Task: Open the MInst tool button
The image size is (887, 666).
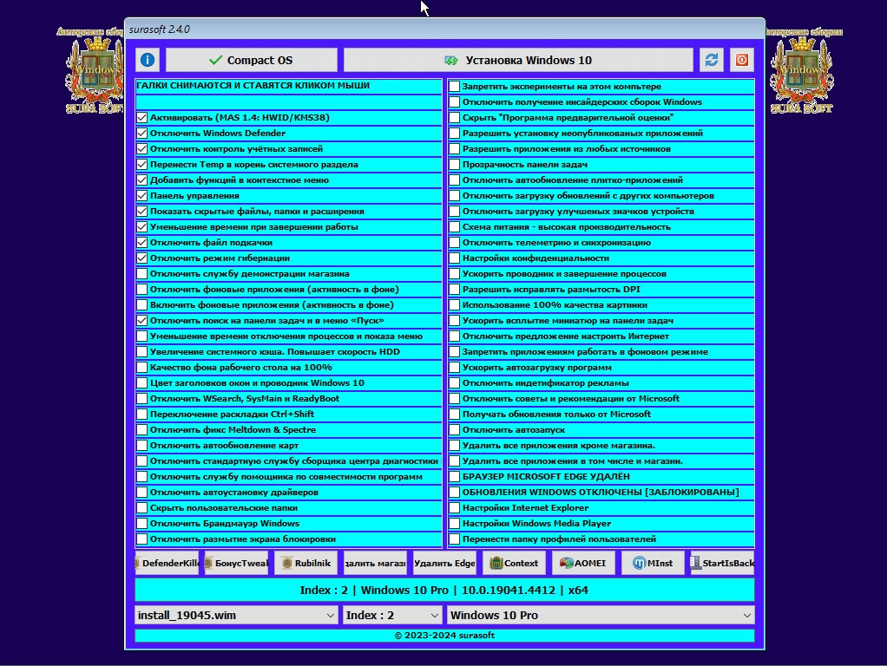Action: click(654, 563)
